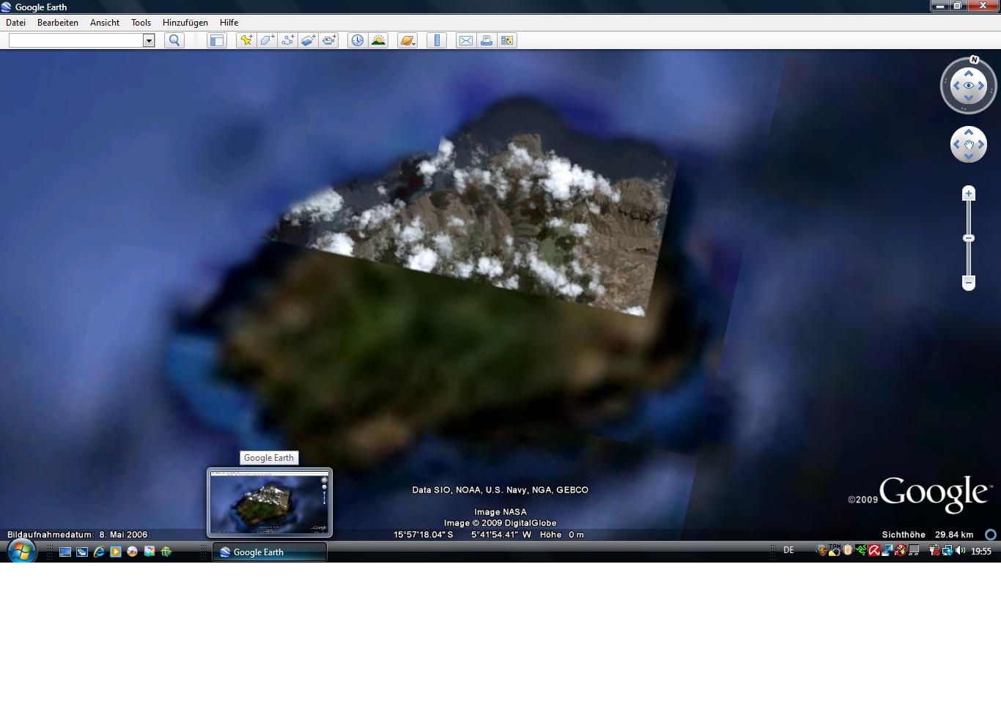Move right with move joystick arrow
The image size is (1001, 712).
tap(981, 144)
